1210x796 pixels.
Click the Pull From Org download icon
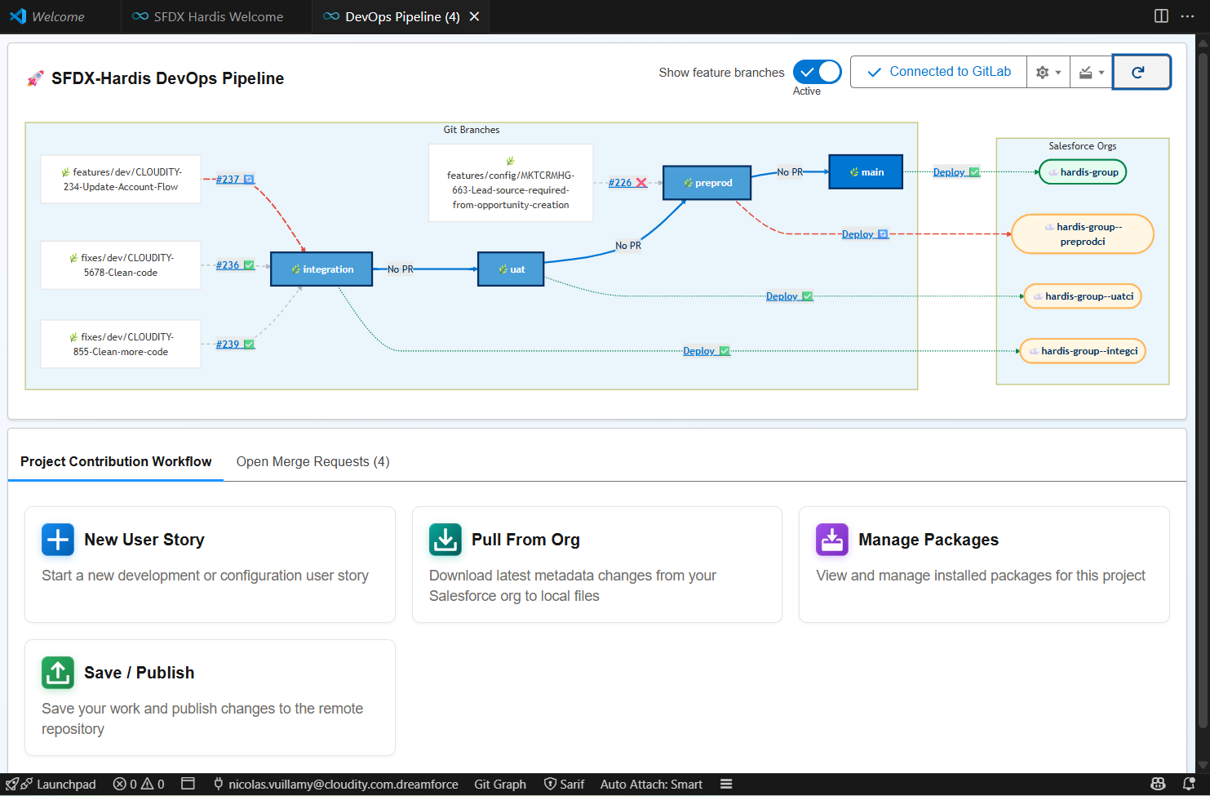[445, 540]
